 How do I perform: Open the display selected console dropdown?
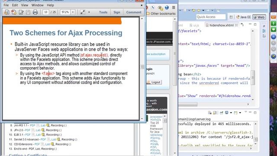tap(231, 113)
